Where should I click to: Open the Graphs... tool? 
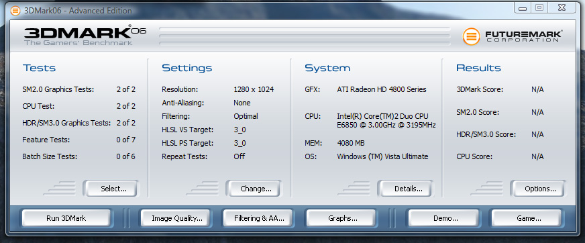(341, 218)
